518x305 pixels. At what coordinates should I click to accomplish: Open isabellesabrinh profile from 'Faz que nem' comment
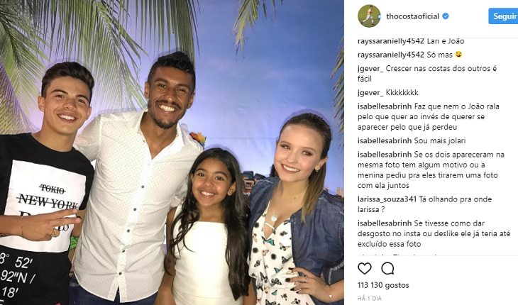pos(385,106)
